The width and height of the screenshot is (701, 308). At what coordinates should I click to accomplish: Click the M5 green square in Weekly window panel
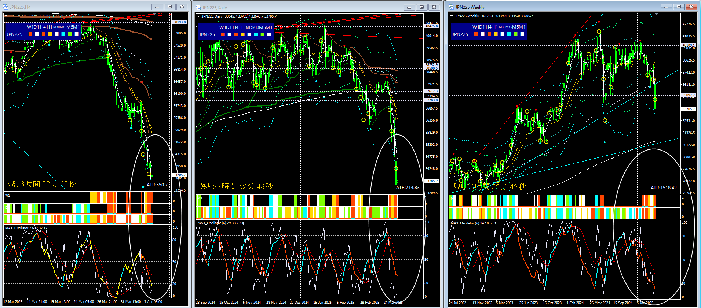click(x=516, y=34)
